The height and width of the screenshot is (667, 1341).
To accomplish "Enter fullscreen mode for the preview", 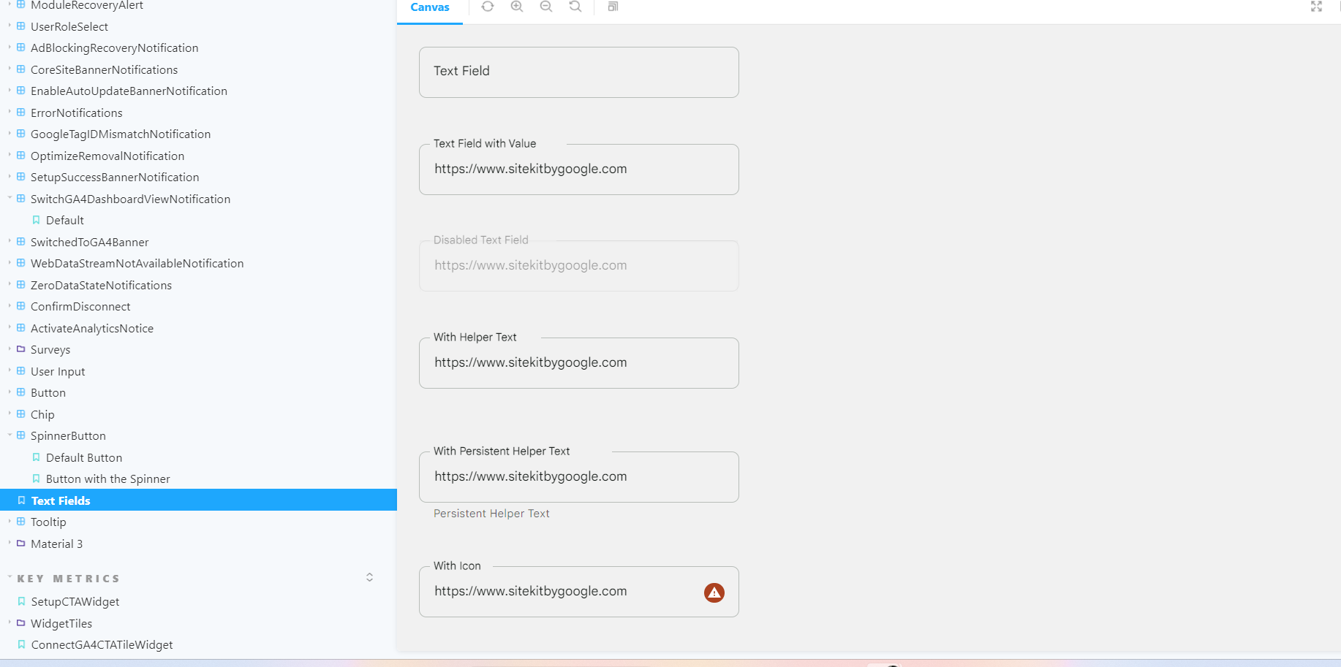I will click(x=1317, y=7).
